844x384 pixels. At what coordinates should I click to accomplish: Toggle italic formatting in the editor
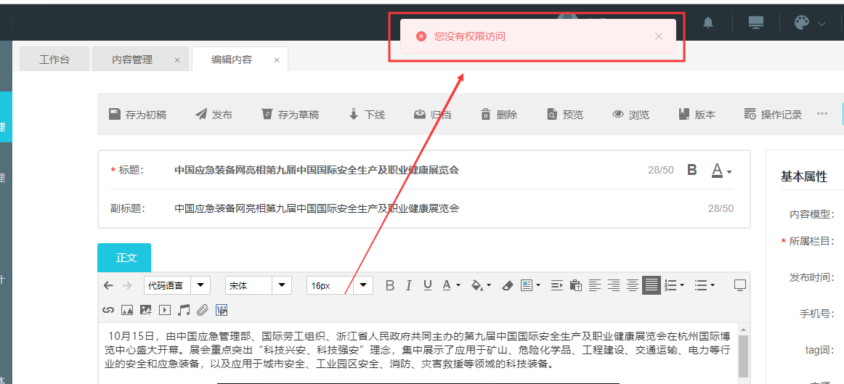point(408,285)
